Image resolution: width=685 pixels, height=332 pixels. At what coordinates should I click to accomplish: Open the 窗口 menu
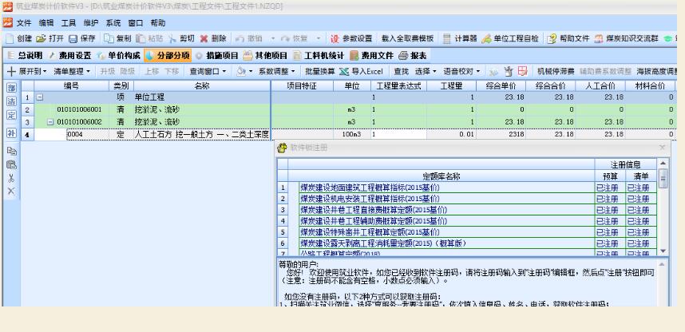coord(136,22)
